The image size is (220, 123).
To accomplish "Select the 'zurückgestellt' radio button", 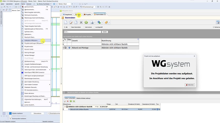I will coord(94,27).
